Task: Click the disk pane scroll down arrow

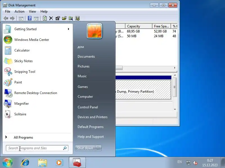Action: pos(175,109)
